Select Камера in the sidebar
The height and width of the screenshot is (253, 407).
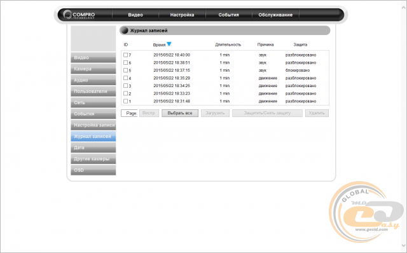(x=93, y=69)
